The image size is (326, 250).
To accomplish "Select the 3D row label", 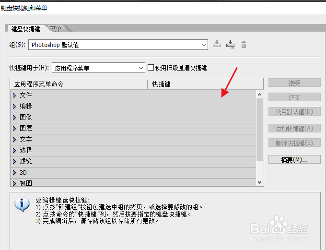I will [x=23, y=173].
